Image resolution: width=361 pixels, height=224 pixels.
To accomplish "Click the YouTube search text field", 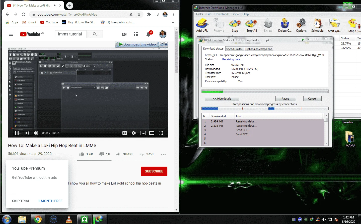I will click(x=71, y=34).
